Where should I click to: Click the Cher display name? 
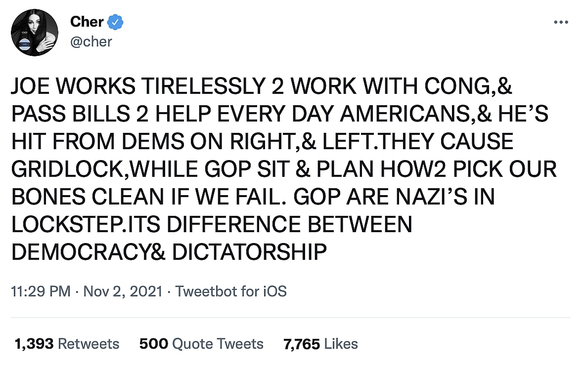click(87, 22)
